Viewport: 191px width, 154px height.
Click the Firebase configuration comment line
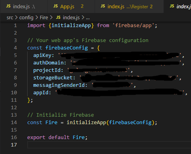(88, 40)
